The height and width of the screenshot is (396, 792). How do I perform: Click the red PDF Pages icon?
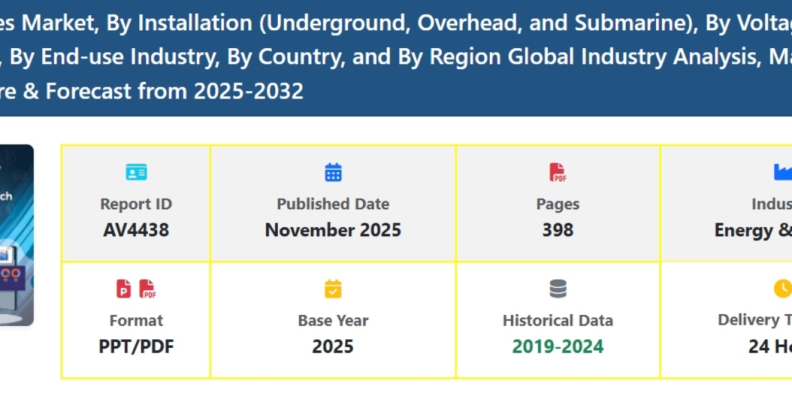558,172
